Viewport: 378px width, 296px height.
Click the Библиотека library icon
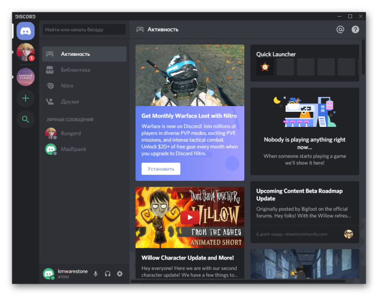50,70
